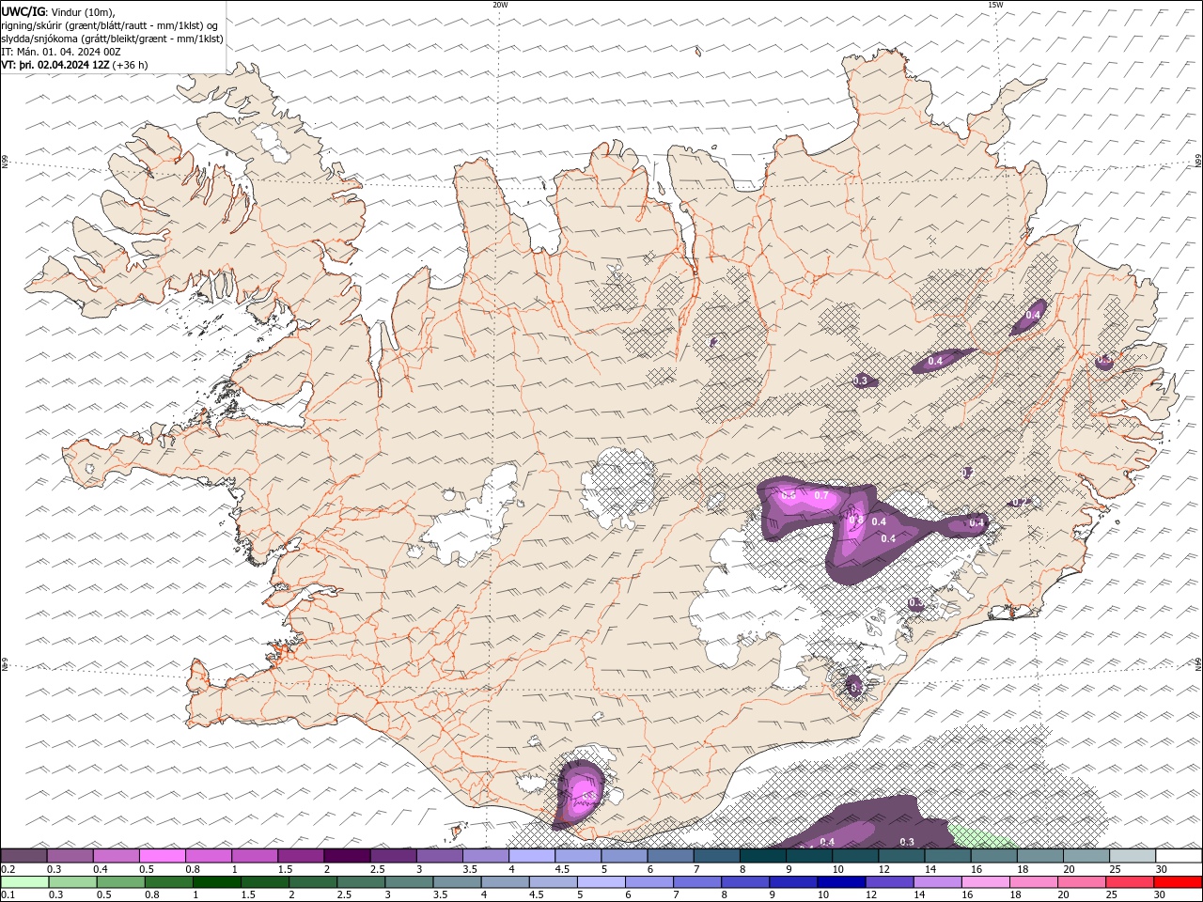The width and height of the screenshot is (1203, 902).
Task: Pick the lower legend red swatch at 30
Action: point(1177,882)
